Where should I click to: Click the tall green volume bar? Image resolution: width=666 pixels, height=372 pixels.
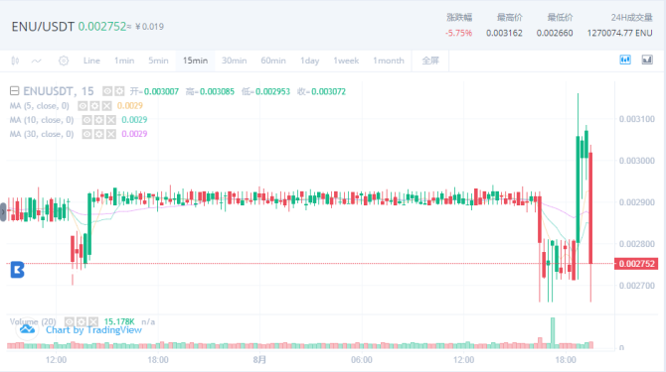click(x=553, y=332)
